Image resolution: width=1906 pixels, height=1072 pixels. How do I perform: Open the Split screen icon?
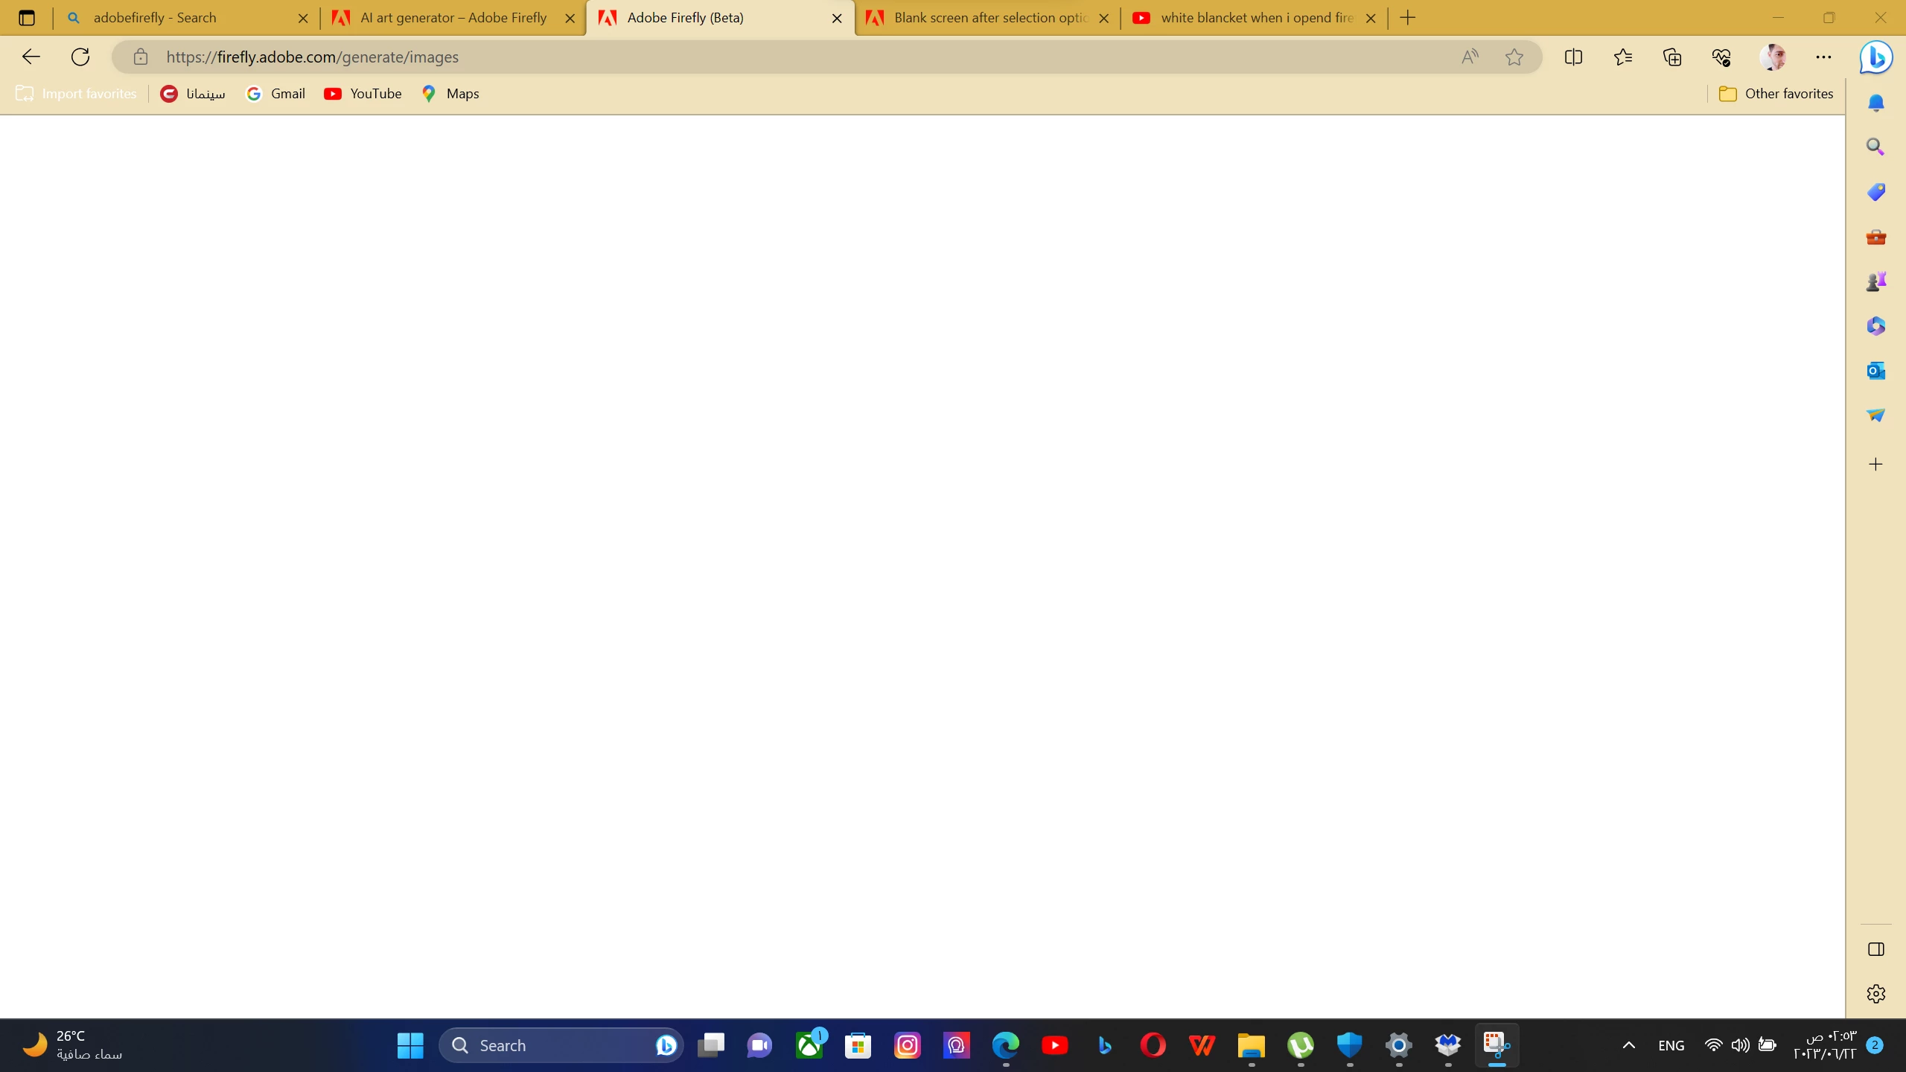(1573, 57)
